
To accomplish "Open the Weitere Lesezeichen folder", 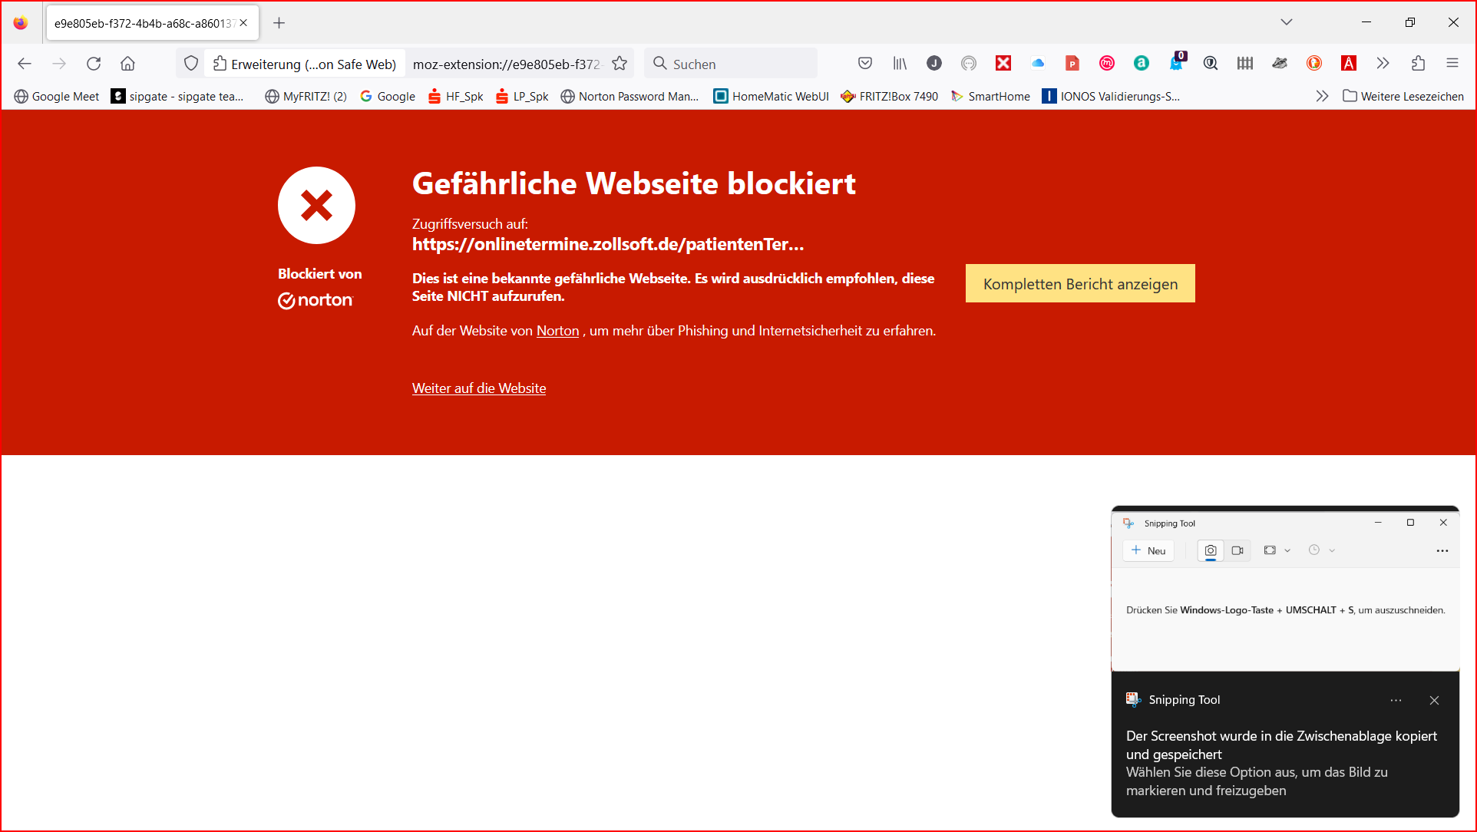I will 1403,96.
